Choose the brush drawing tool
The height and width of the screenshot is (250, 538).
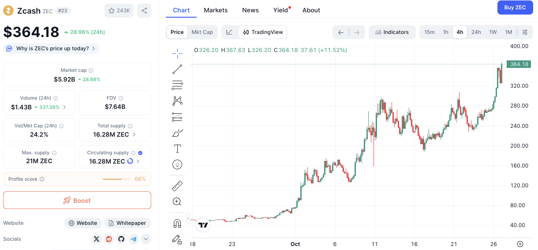pos(177,133)
